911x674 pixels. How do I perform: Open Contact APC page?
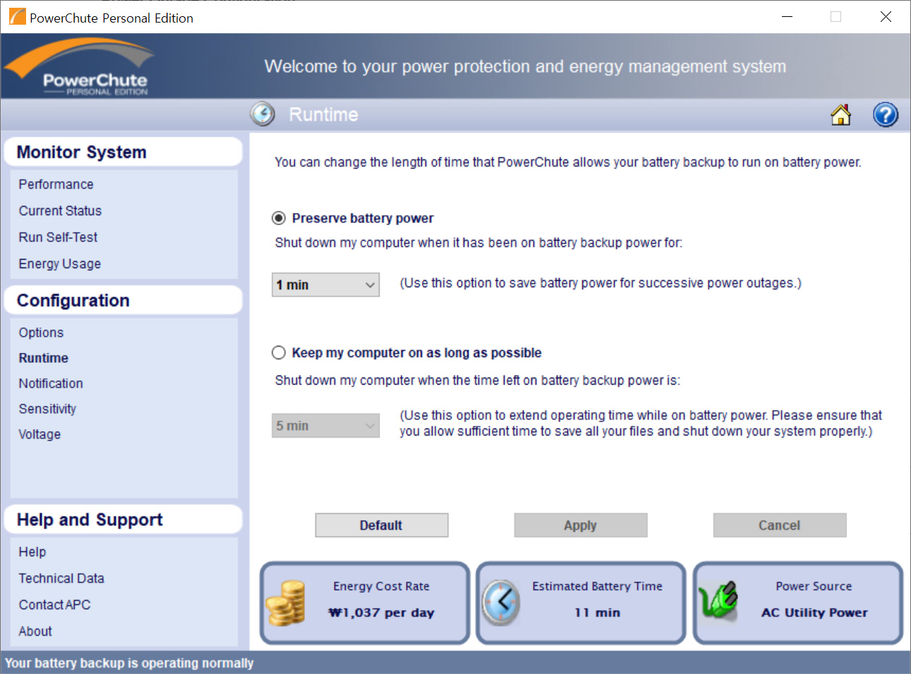[54, 605]
